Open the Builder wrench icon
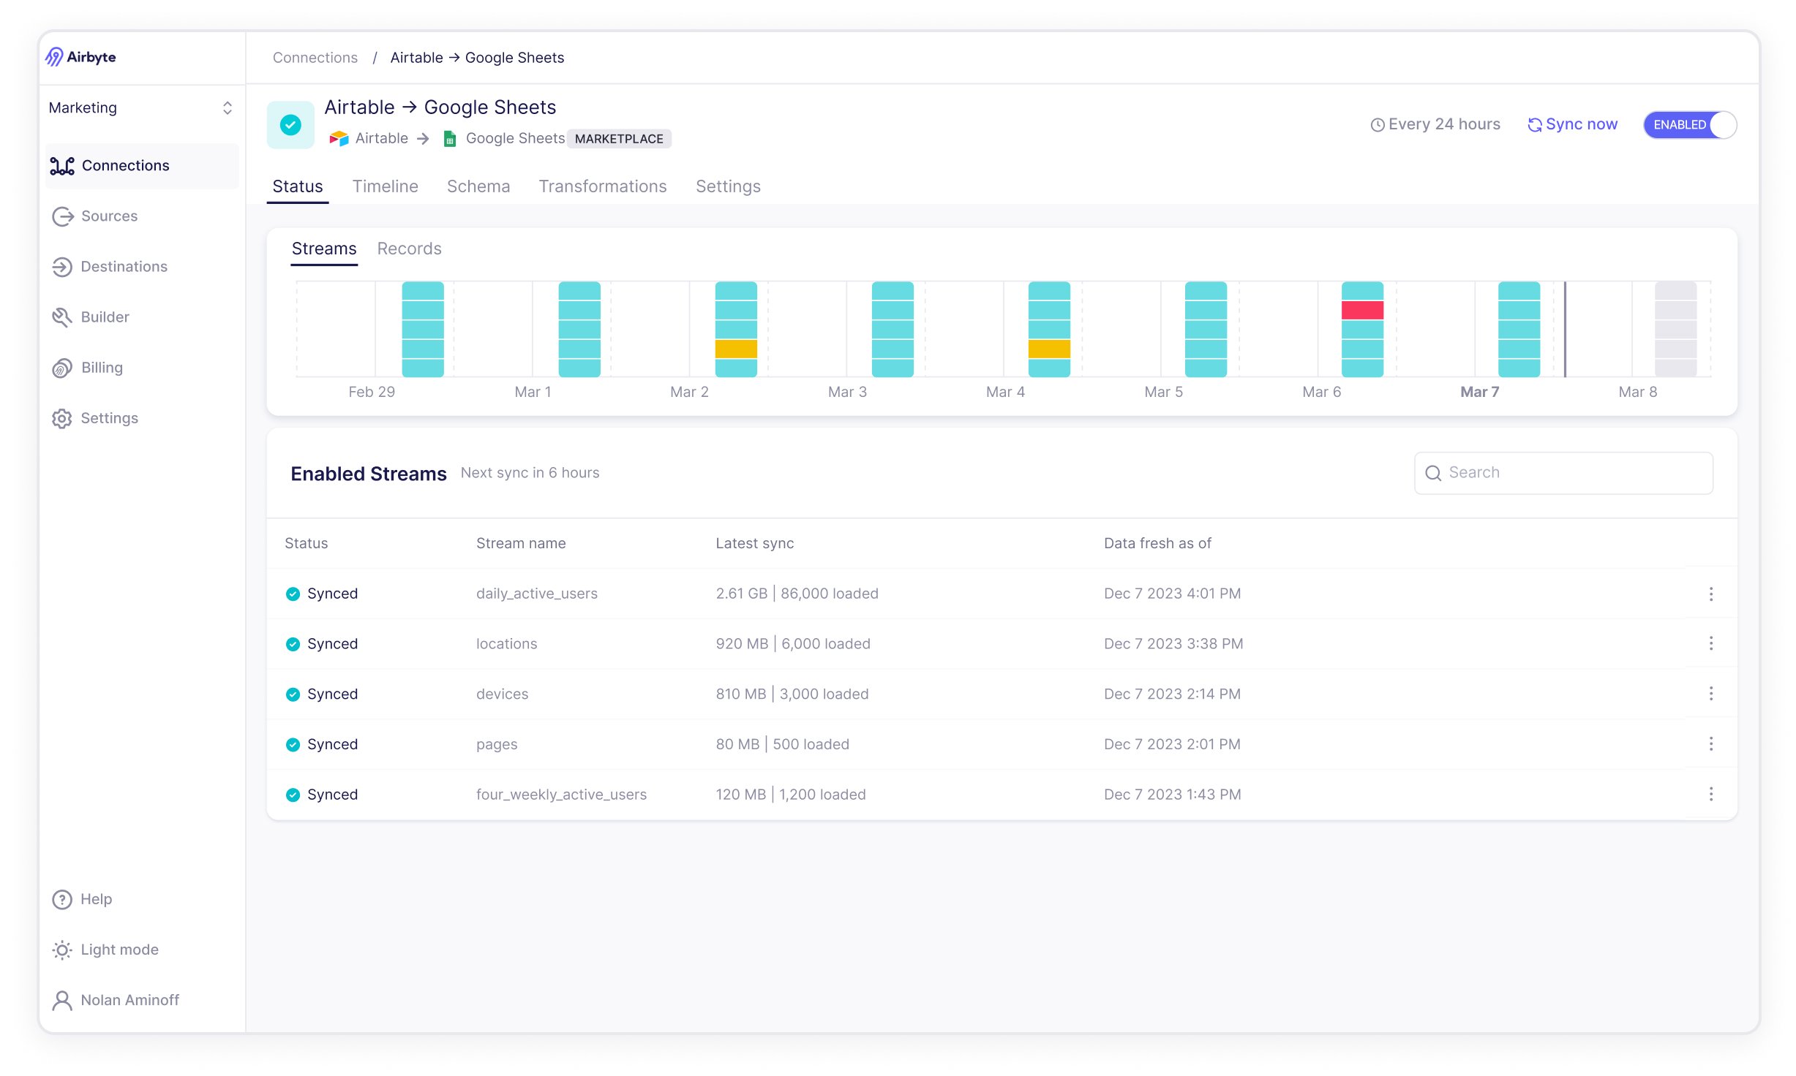 (63, 317)
